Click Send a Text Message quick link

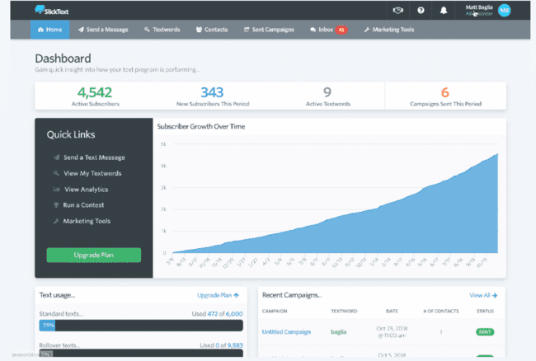point(93,157)
